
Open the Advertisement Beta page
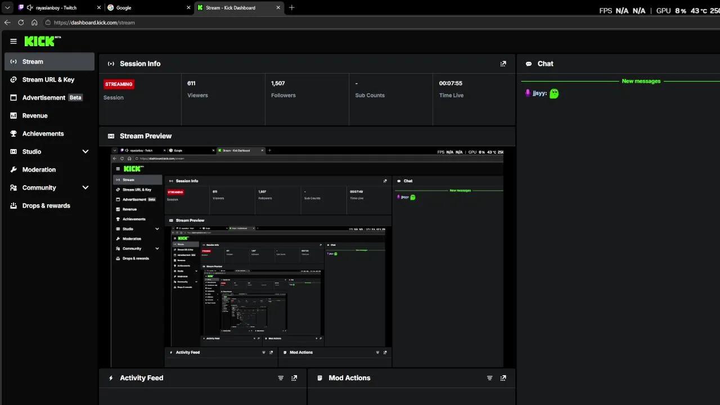(x=49, y=98)
